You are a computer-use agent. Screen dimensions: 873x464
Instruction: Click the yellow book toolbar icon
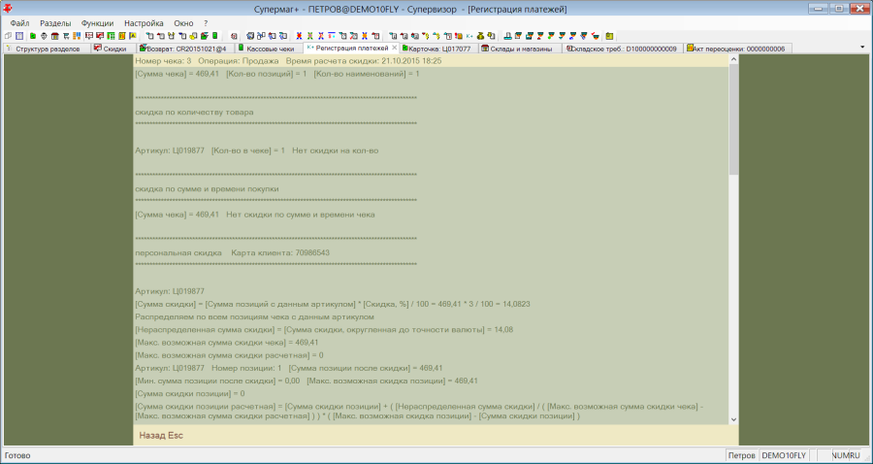121,36
